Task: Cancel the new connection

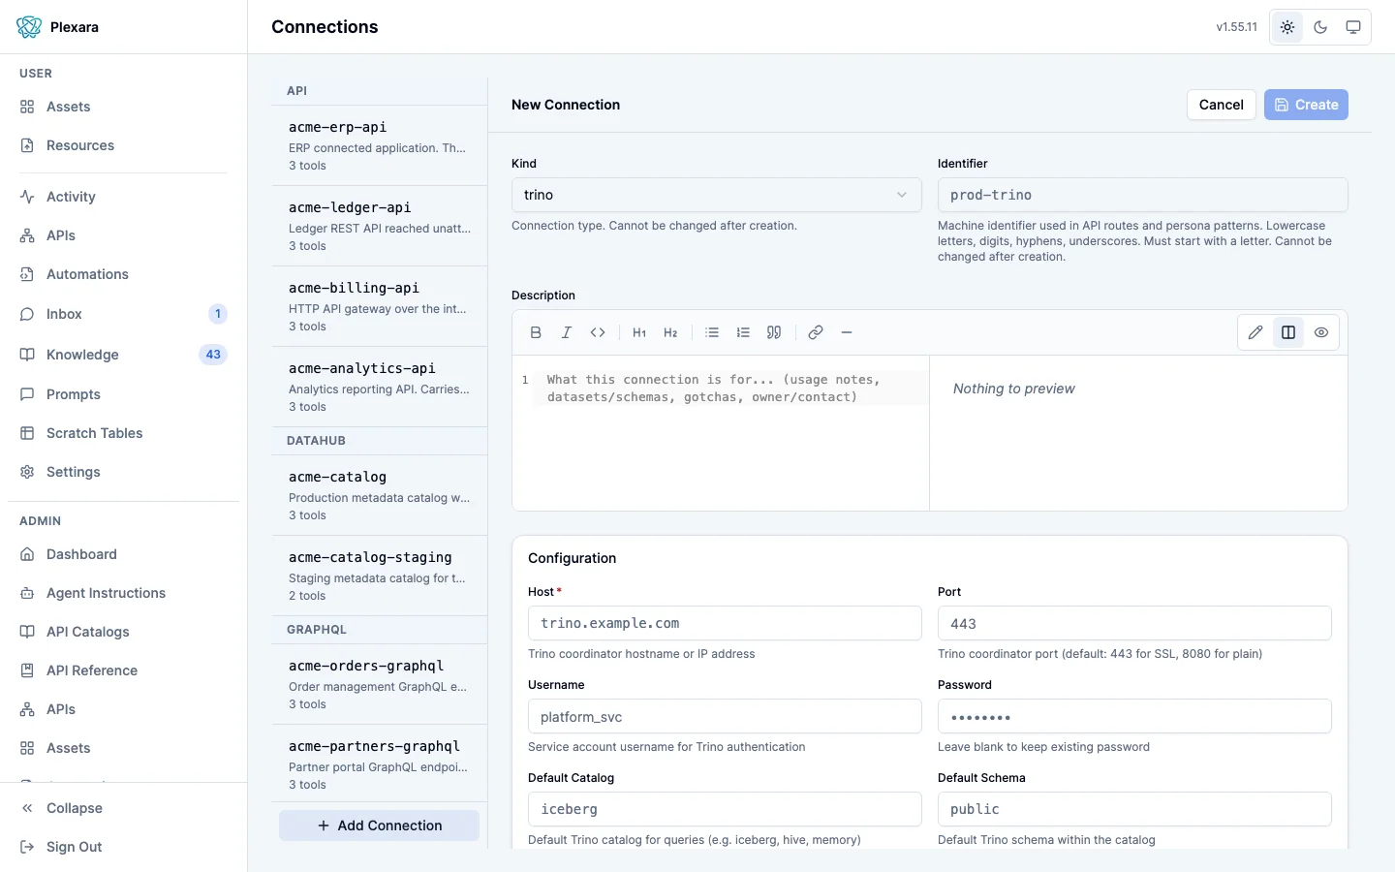Action: click(x=1221, y=105)
